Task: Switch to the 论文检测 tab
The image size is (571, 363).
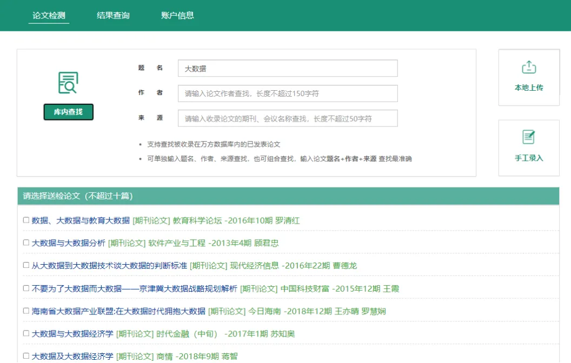Action: pos(49,15)
